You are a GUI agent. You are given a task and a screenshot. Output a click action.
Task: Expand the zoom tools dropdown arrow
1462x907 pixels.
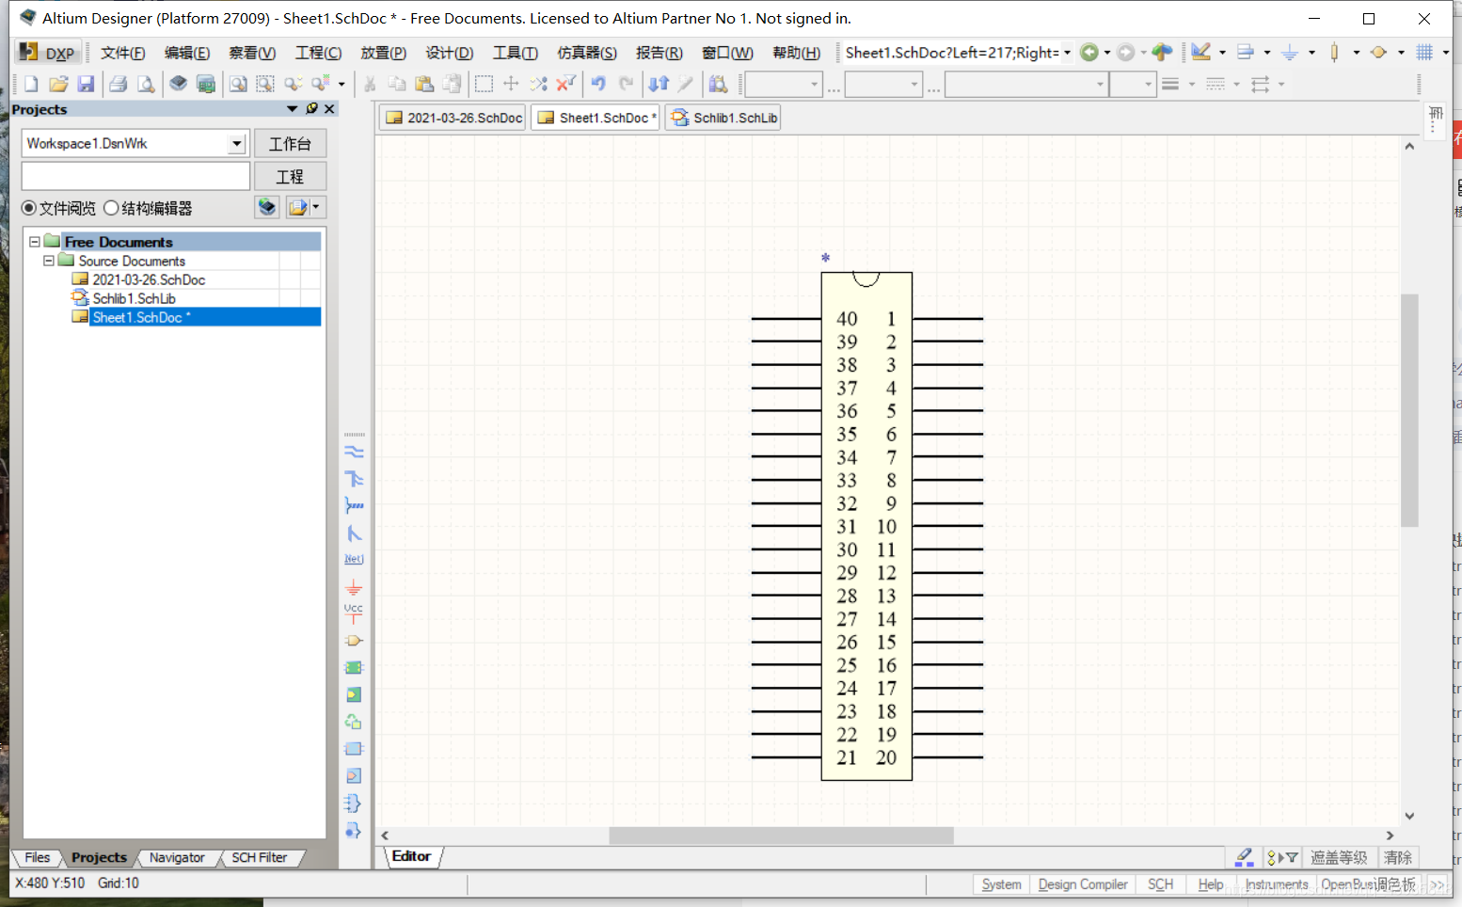[x=342, y=84]
